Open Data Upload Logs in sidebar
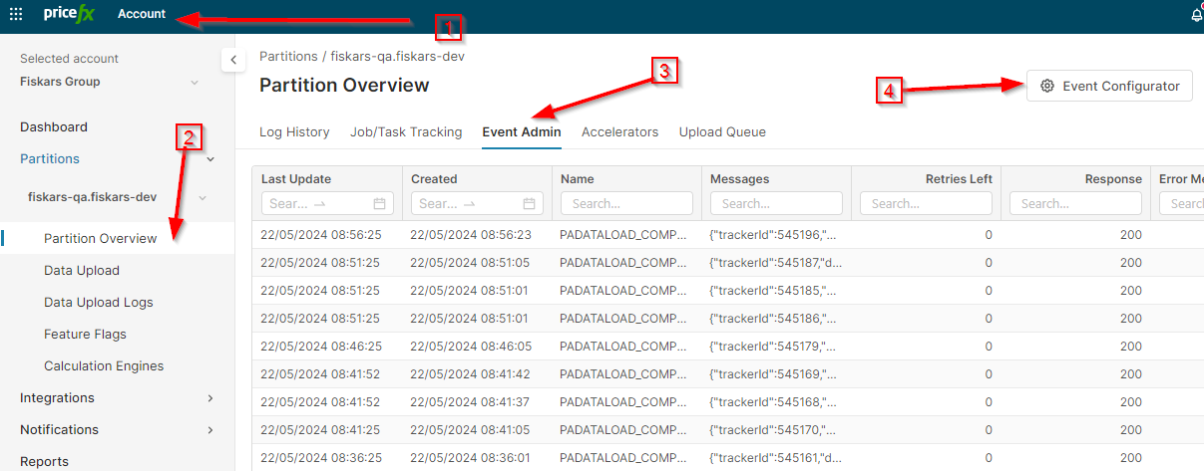 98,303
